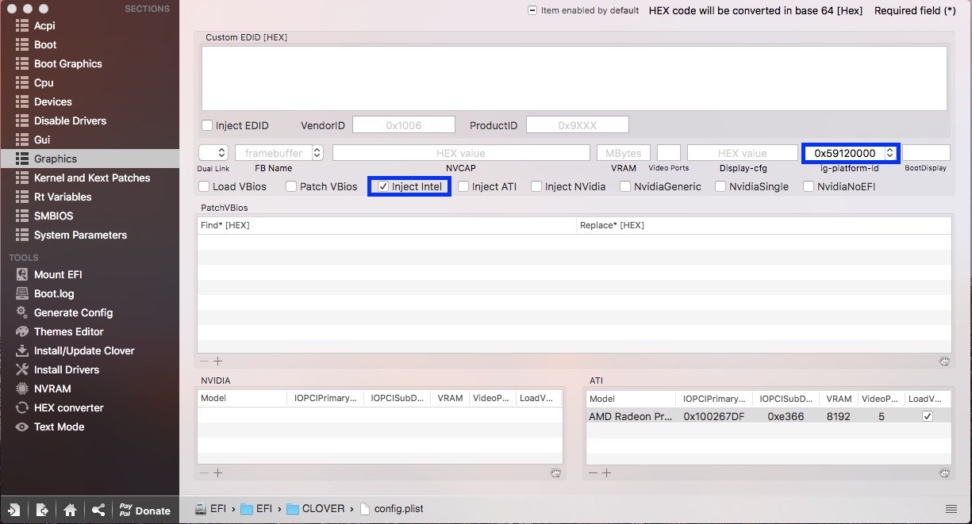Viewport: 972px width, 524px height.
Task: Click the Display-cfg HEX value field
Action: pyautogui.click(x=743, y=153)
